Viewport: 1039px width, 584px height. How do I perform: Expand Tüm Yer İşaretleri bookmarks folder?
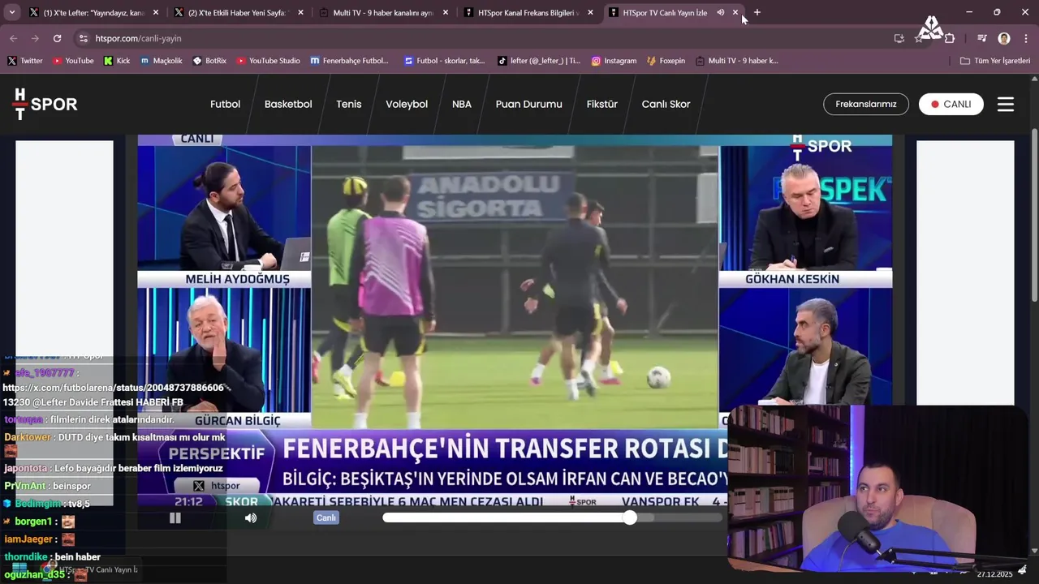(994, 61)
